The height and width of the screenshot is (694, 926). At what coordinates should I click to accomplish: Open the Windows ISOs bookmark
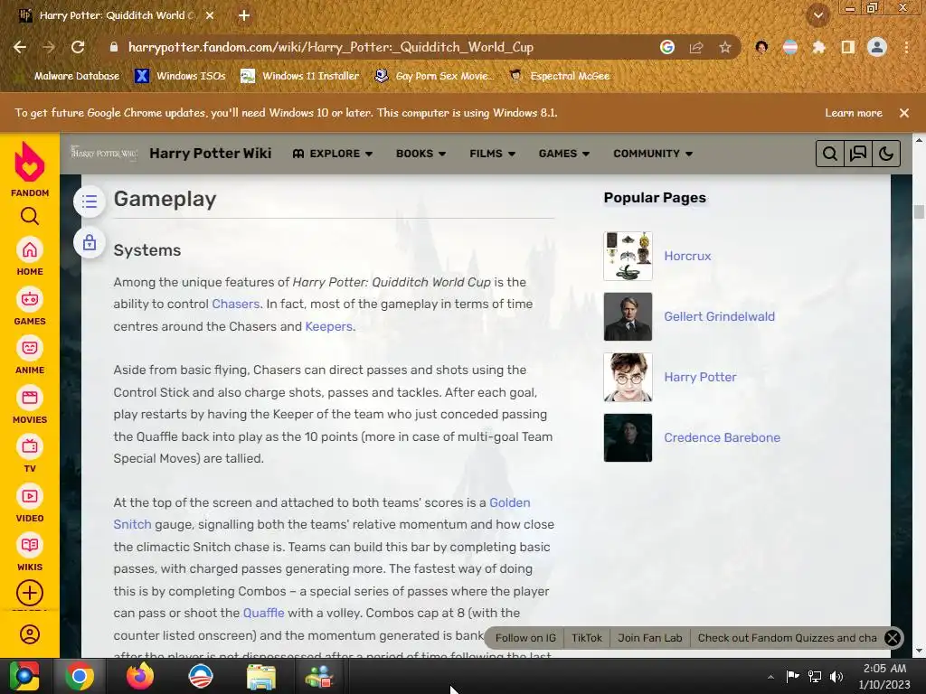pos(181,76)
